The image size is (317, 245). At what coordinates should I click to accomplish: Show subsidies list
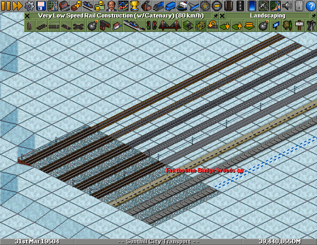click(x=76, y=6)
